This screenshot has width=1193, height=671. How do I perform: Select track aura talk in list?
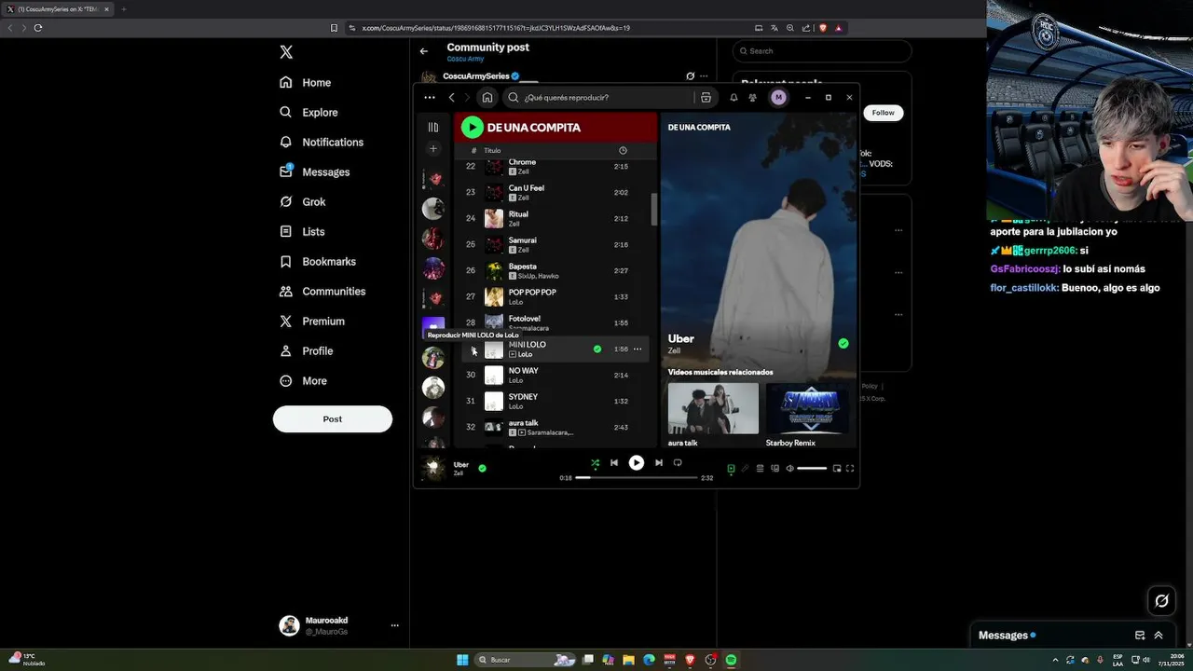(x=557, y=427)
